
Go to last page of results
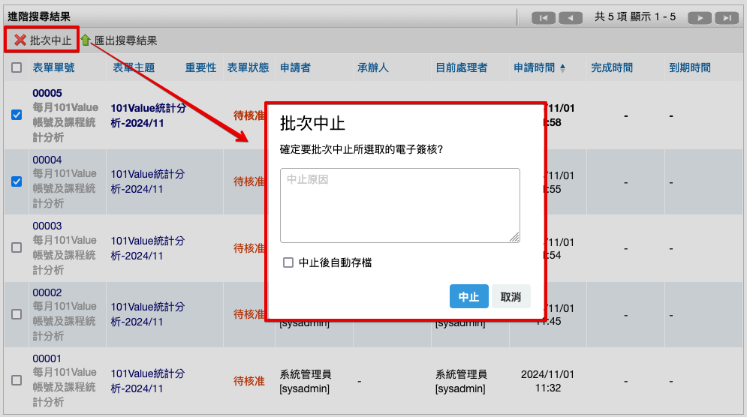pyautogui.click(x=727, y=18)
